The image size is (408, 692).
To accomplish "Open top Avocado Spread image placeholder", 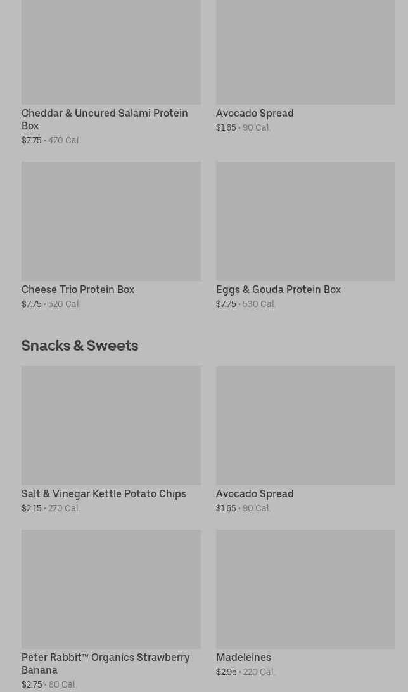I will click(305, 51).
